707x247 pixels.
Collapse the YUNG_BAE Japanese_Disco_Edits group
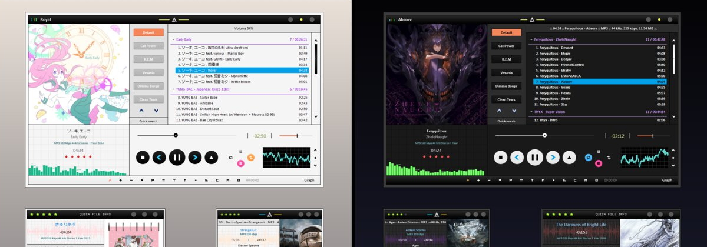(x=173, y=89)
